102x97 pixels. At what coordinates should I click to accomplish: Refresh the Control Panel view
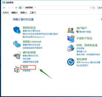point(94,8)
